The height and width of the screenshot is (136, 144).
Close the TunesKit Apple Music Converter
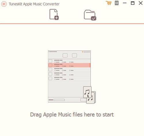pos(141,3)
